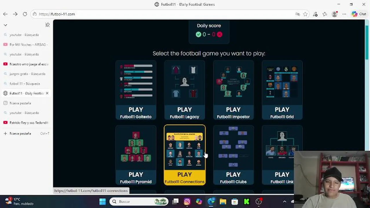This screenshot has width=370, height=208.
Task: Close the Futbol11 Daily Football tab
Action: tap(47, 93)
